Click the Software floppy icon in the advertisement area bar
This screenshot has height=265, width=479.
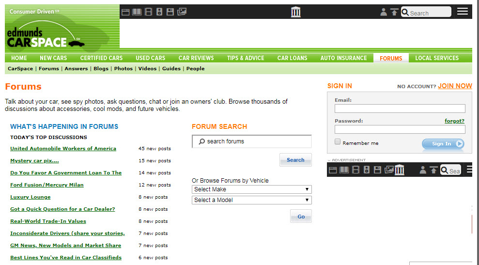click(x=378, y=170)
